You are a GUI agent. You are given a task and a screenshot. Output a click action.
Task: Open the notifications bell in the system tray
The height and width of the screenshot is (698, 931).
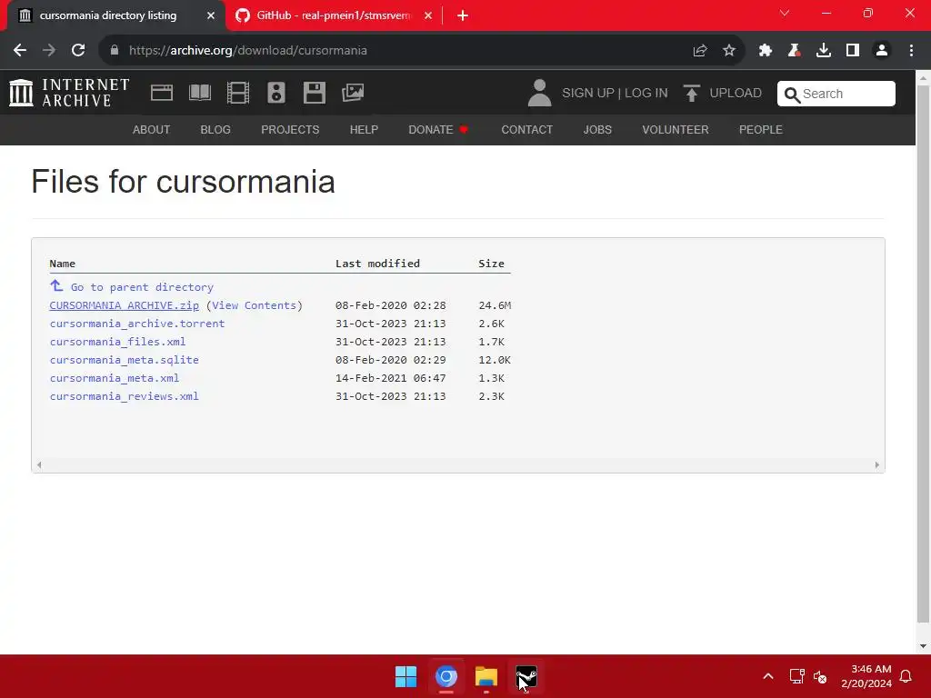point(906,676)
